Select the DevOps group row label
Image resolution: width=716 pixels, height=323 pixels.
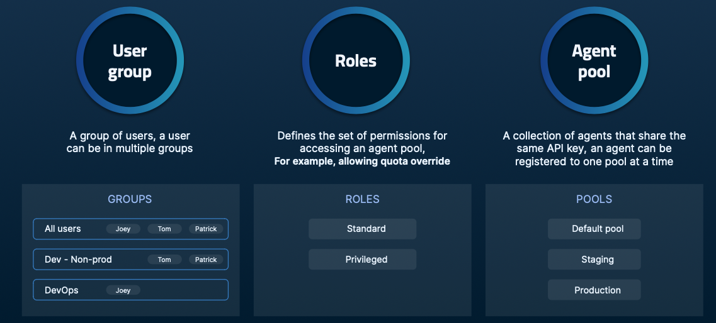coord(62,290)
